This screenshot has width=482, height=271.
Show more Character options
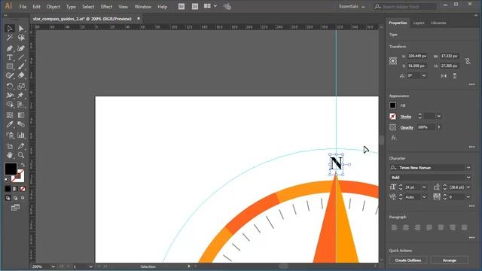471,206
